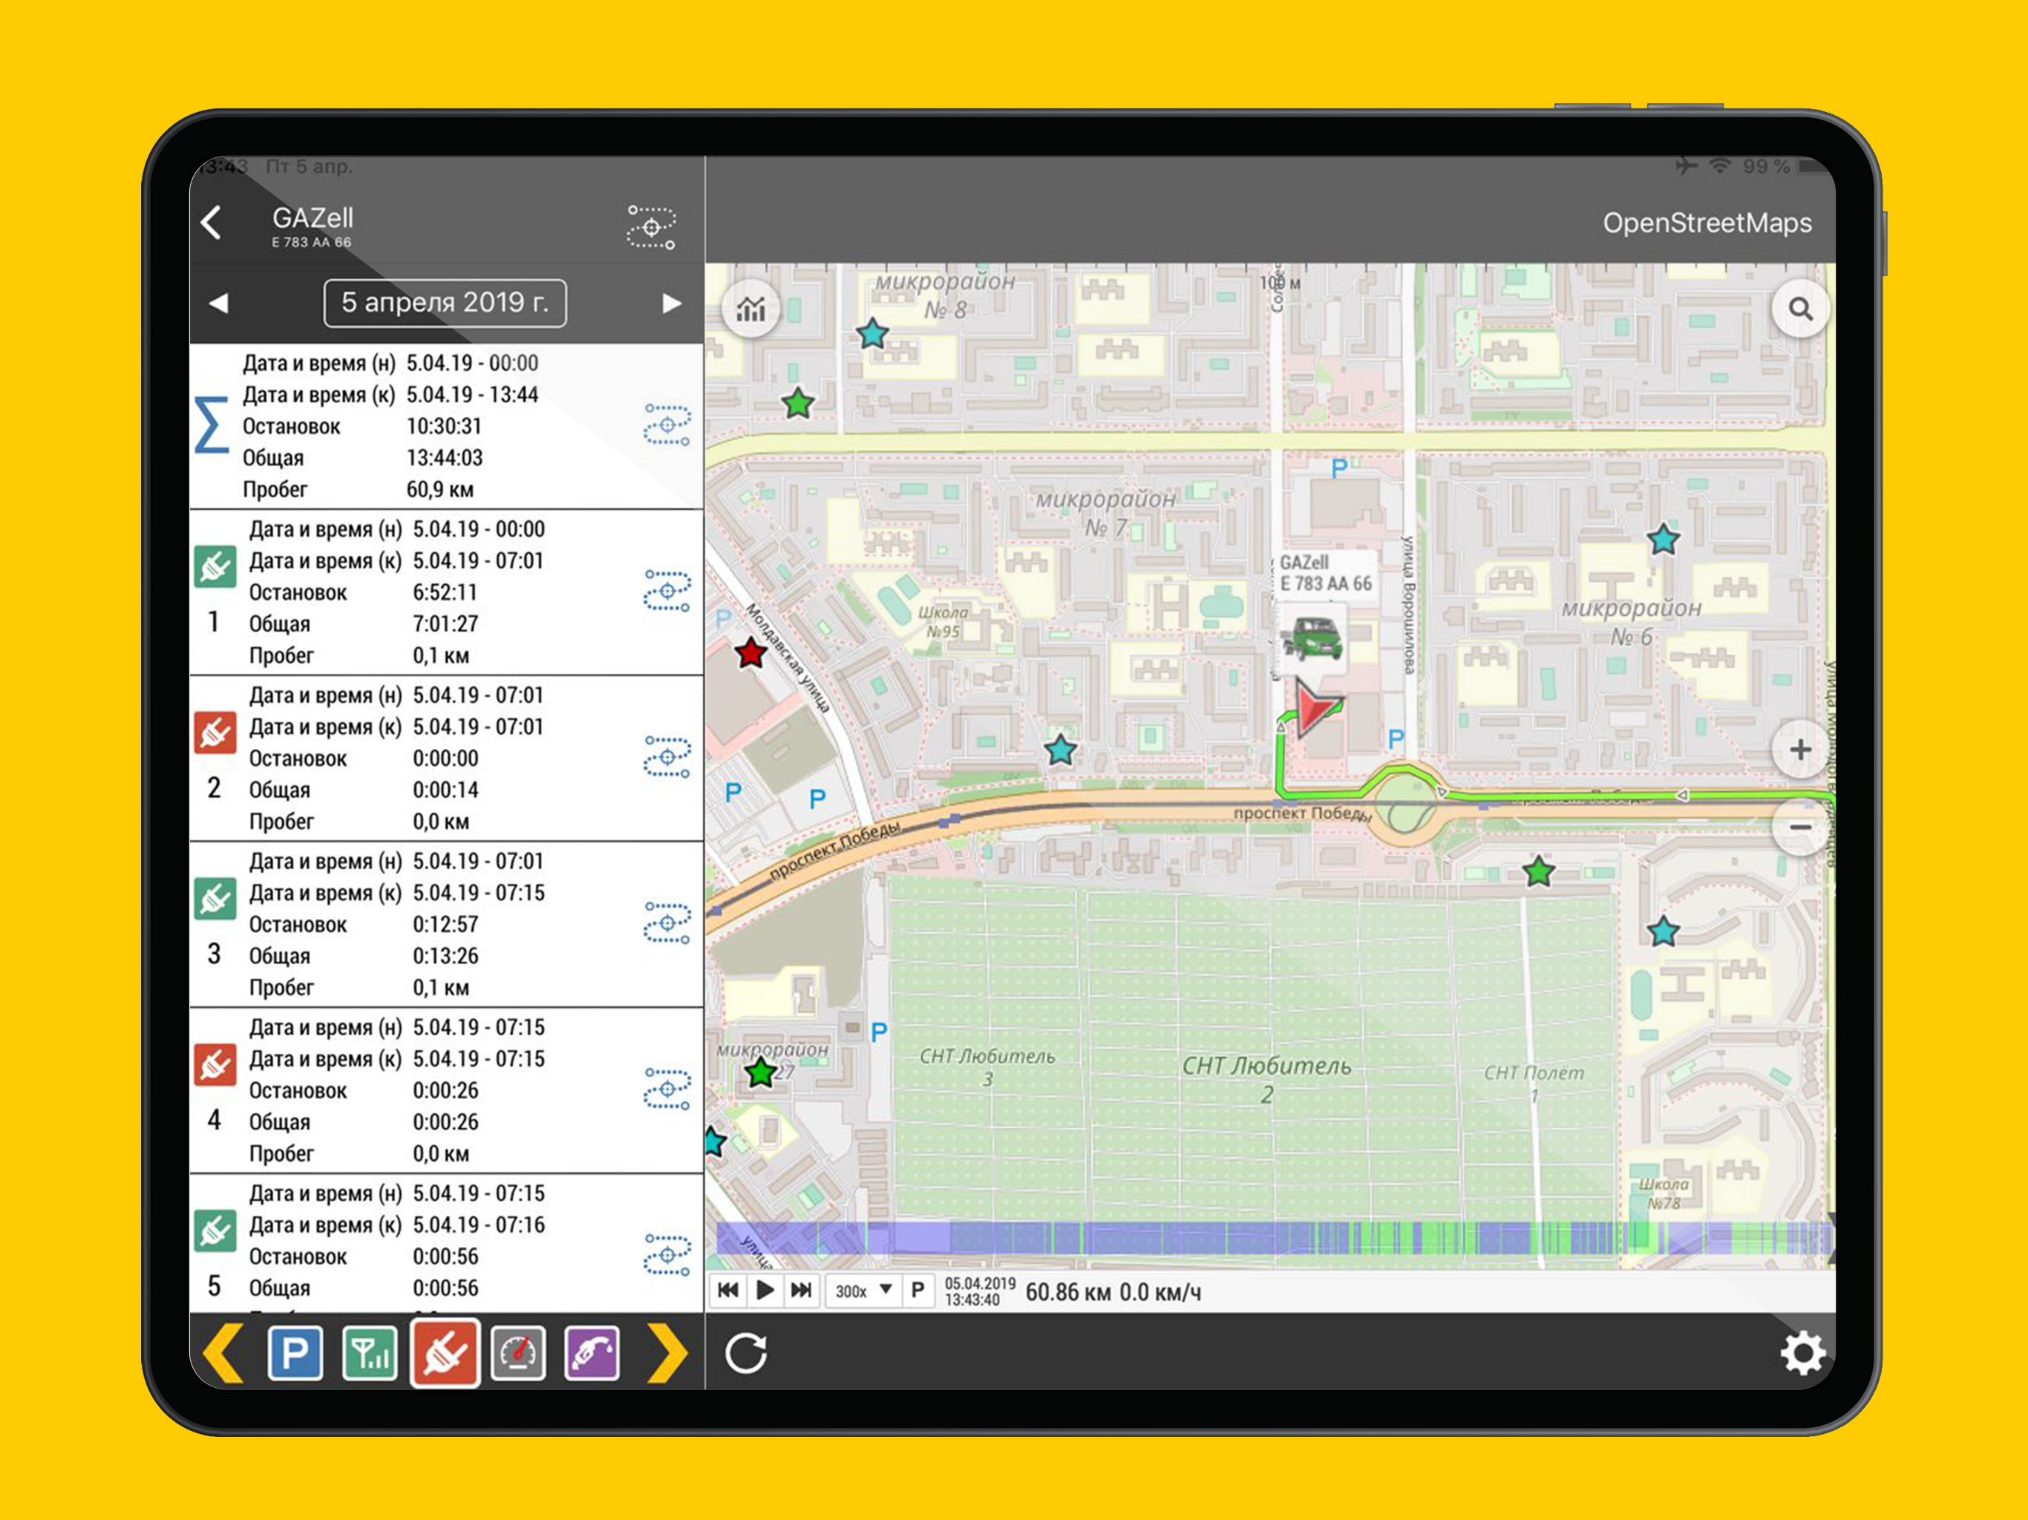Show track for segment 1 with 6:52:11 stops
This screenshot has height=1520, width=2028.
click(x=667, y=590)
